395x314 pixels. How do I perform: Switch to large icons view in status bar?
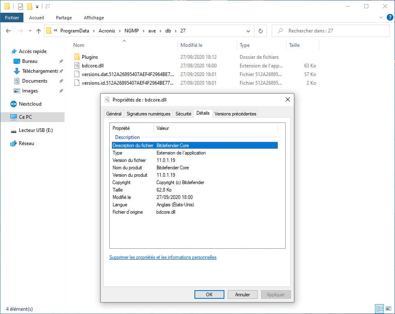point(388,309)
